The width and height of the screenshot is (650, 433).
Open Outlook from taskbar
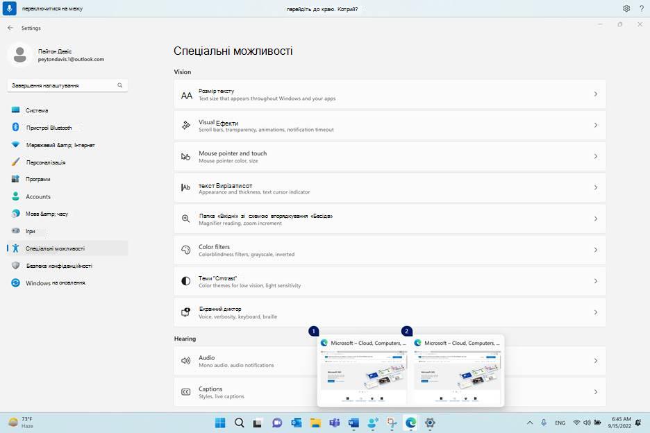point(296,423)
